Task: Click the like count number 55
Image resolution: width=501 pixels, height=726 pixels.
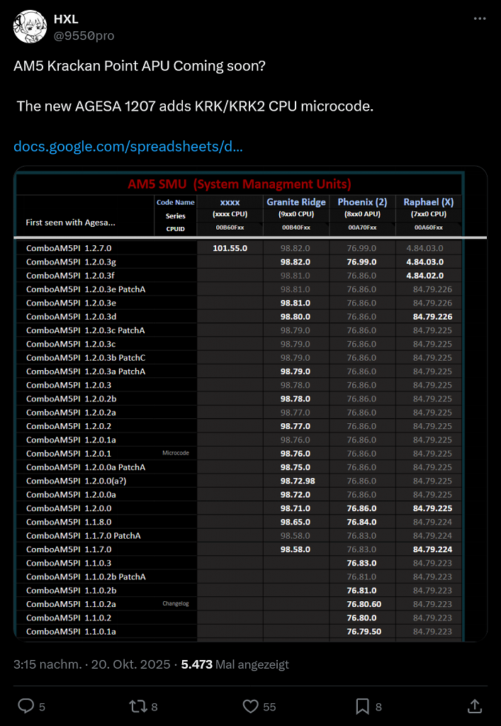Action: pyautogui.click(x=270, y=707)
